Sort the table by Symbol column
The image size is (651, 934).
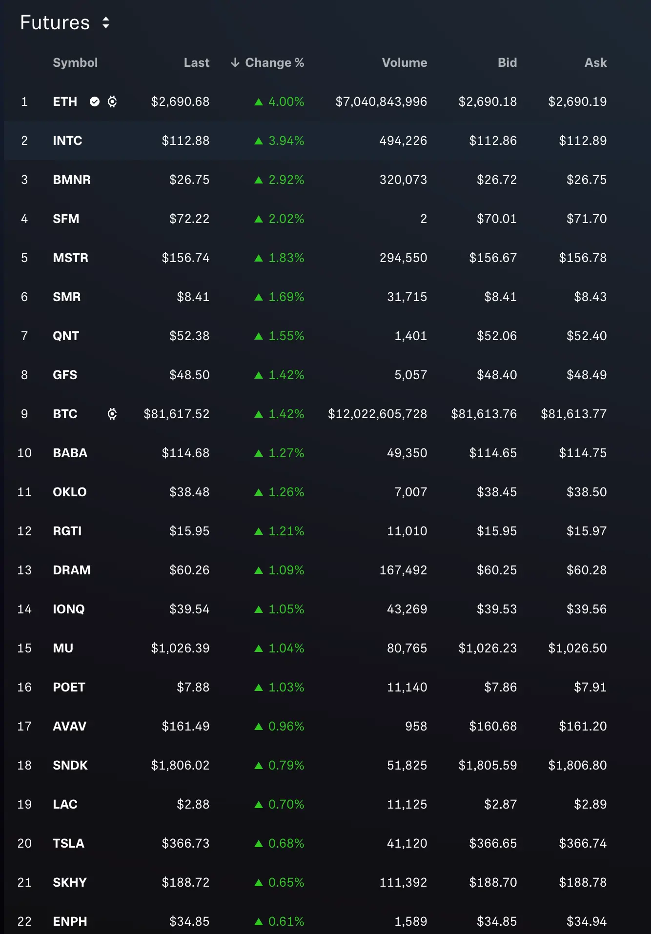75,62
